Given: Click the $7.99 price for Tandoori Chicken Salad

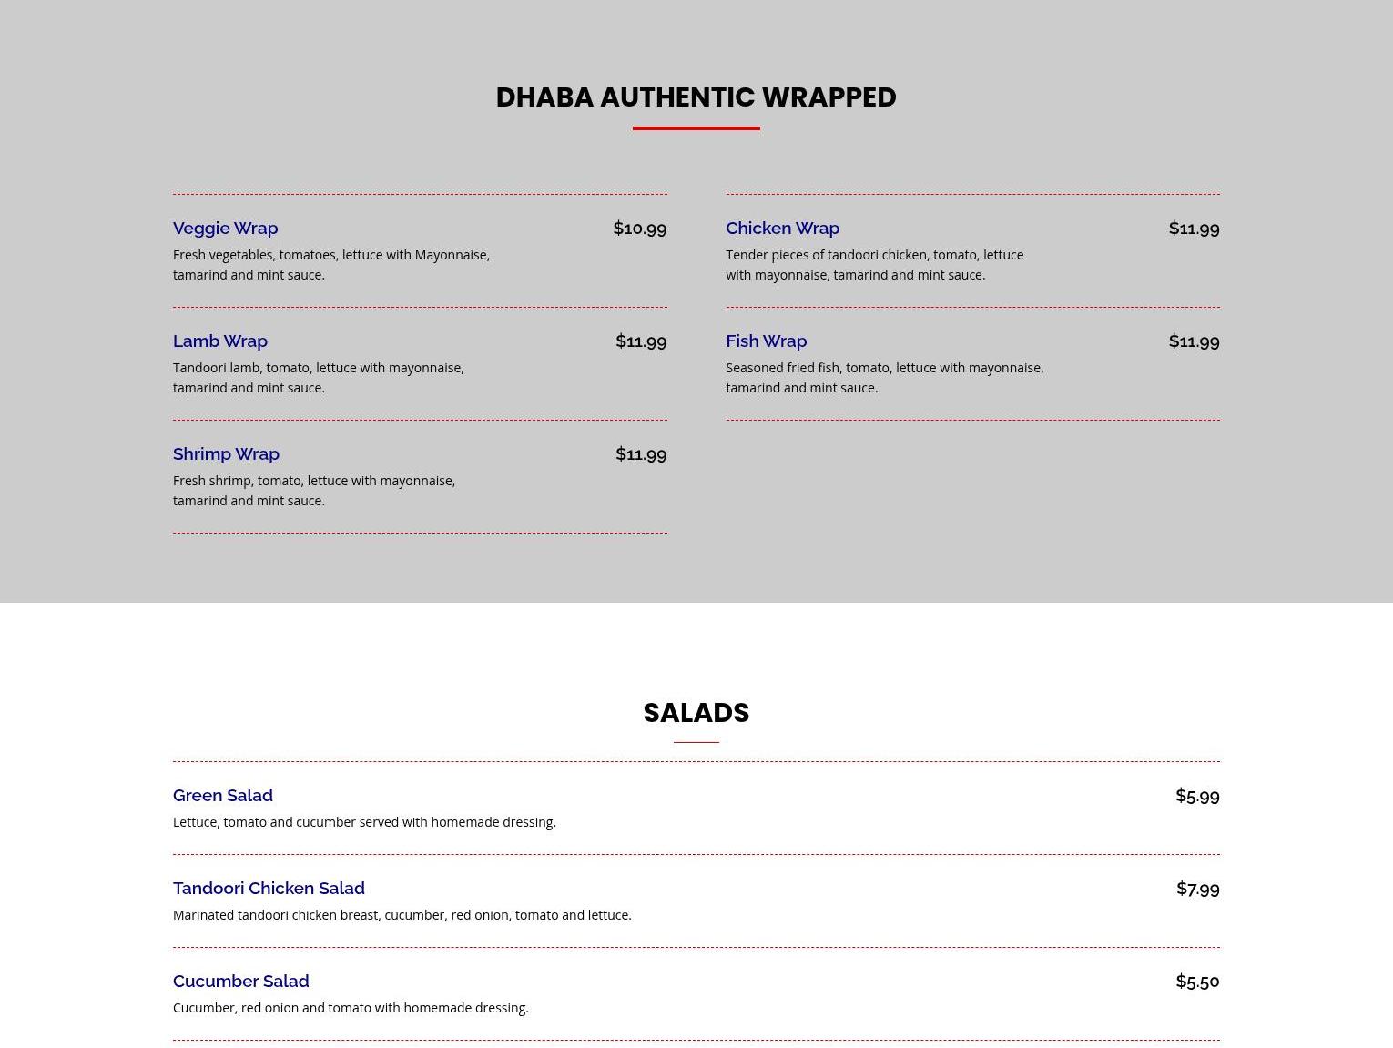Looking at the screenshot, I should click(x=1197, y=889).
